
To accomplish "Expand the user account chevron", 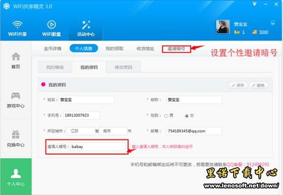I will [x=273, y=24].
